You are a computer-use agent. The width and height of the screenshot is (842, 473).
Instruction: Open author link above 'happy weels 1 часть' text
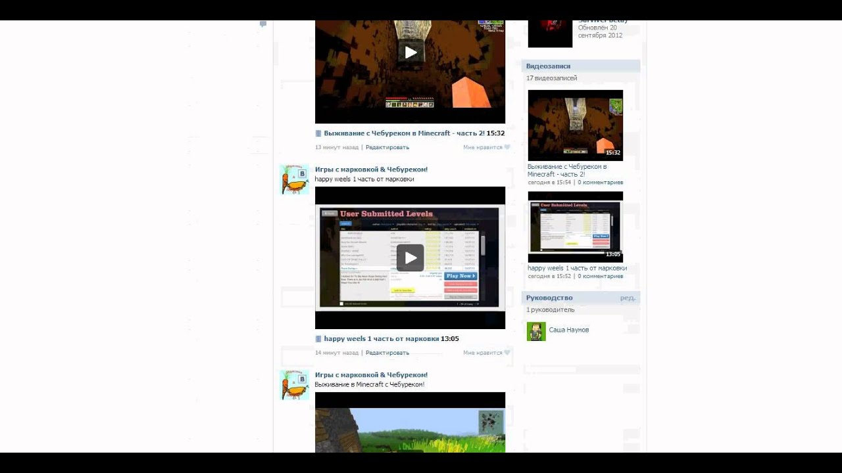pos(371,169)
